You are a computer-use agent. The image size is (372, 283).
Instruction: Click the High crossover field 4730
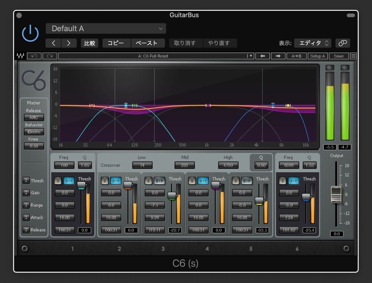228,165
